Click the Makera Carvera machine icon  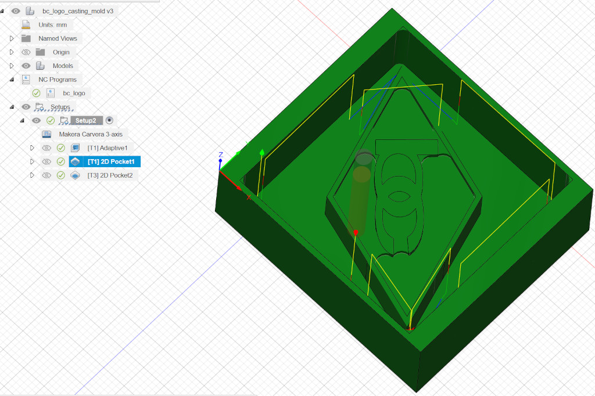[x=46, y=134]
